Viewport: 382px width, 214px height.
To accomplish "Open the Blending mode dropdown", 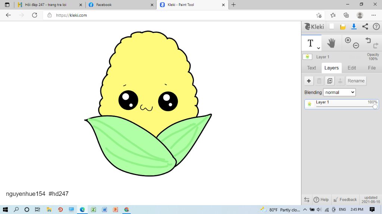I will click(x=339, y=92).
